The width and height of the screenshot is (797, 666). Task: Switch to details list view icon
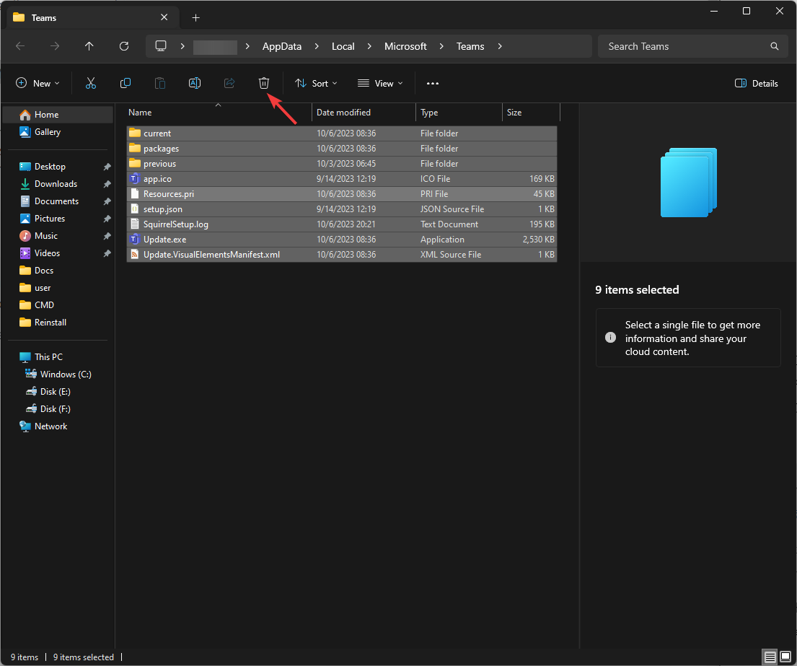tap(770, 657)
